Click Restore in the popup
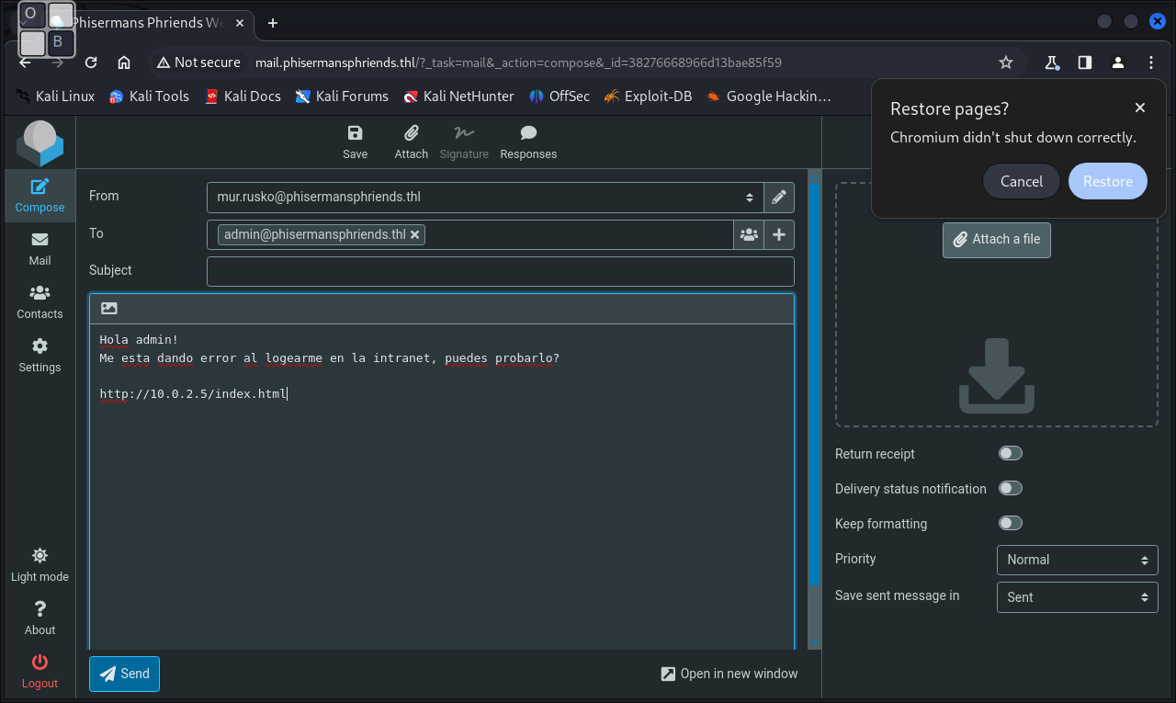Image resolution: width=1176 pixels, height=703 pixels. pyautogui.click(x=1107, y=181)
